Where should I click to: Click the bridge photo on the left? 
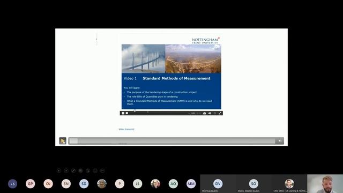coord(144,58)
